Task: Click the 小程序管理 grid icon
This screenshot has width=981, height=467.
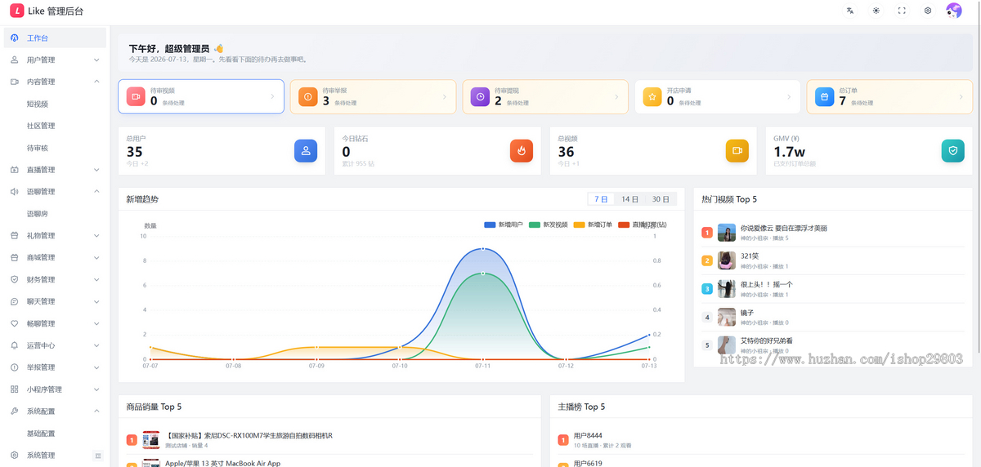Action: click(15, 389)
